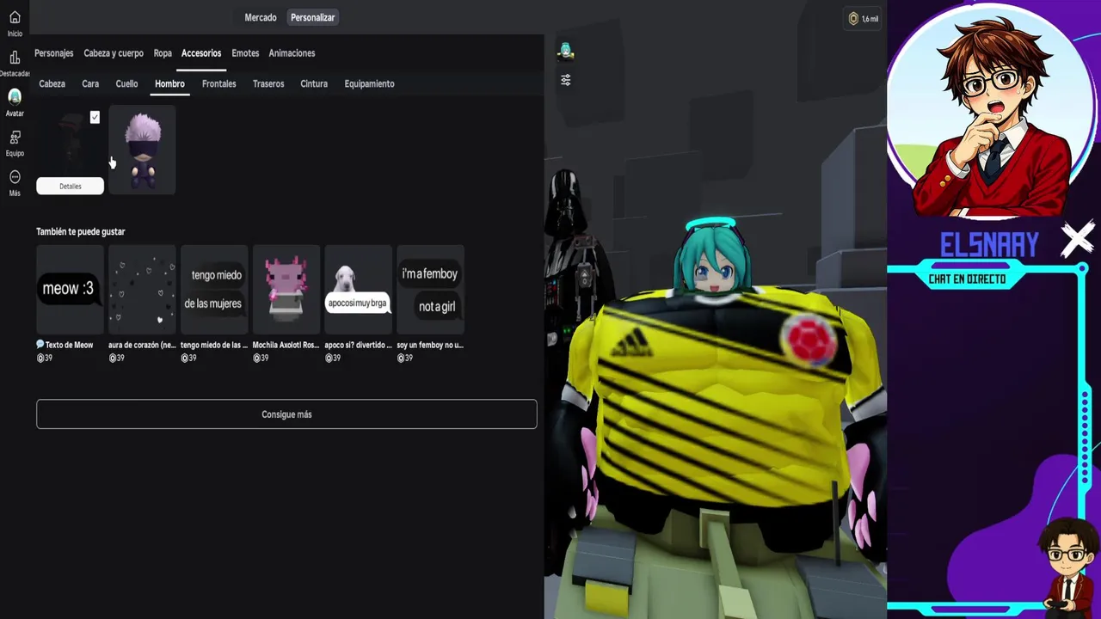The image size is (1101, 619).
Task: Open the 'apoco si muy brga' dog thumbnail
Action: [358, 290]
